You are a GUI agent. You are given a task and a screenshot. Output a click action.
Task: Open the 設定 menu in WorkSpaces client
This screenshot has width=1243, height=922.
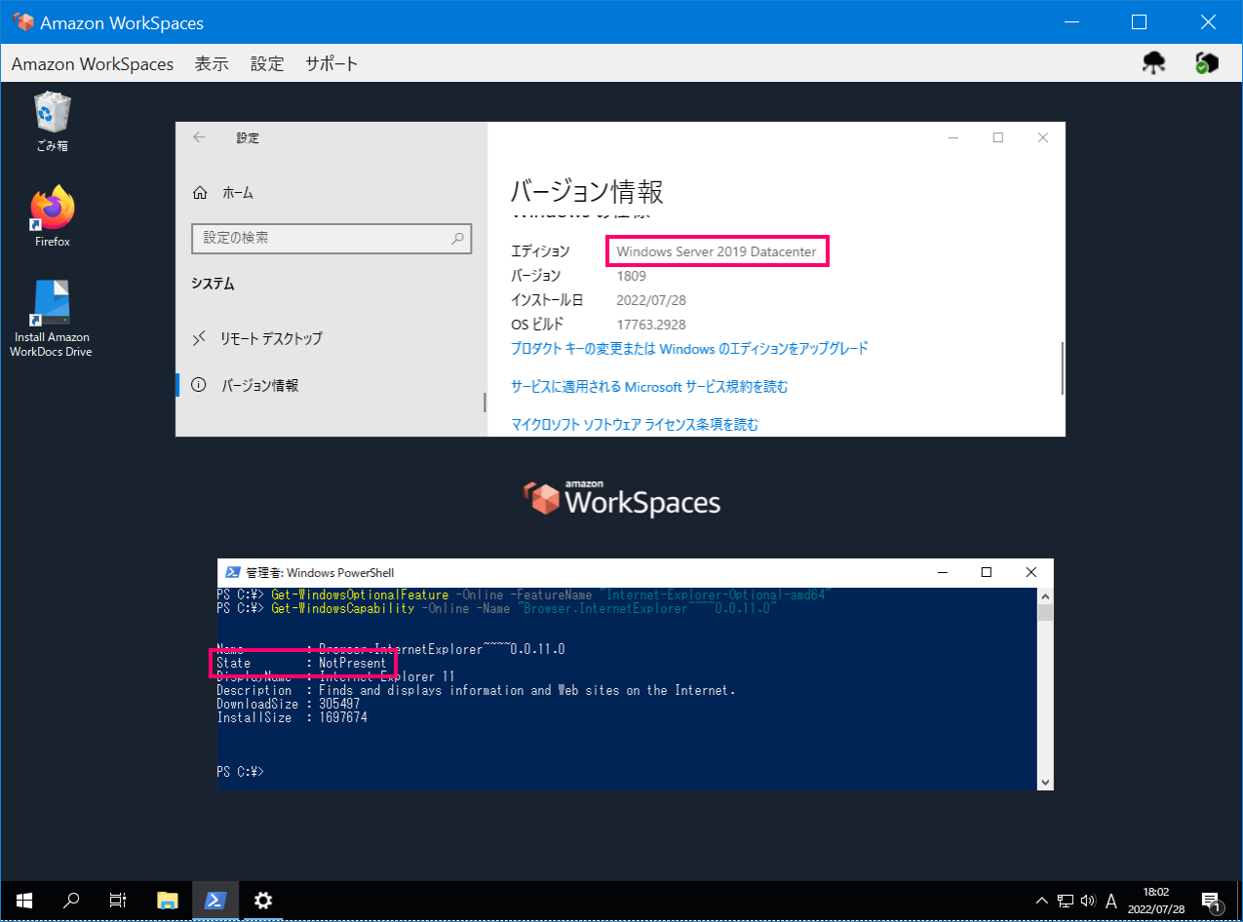(x=267, y=64)
